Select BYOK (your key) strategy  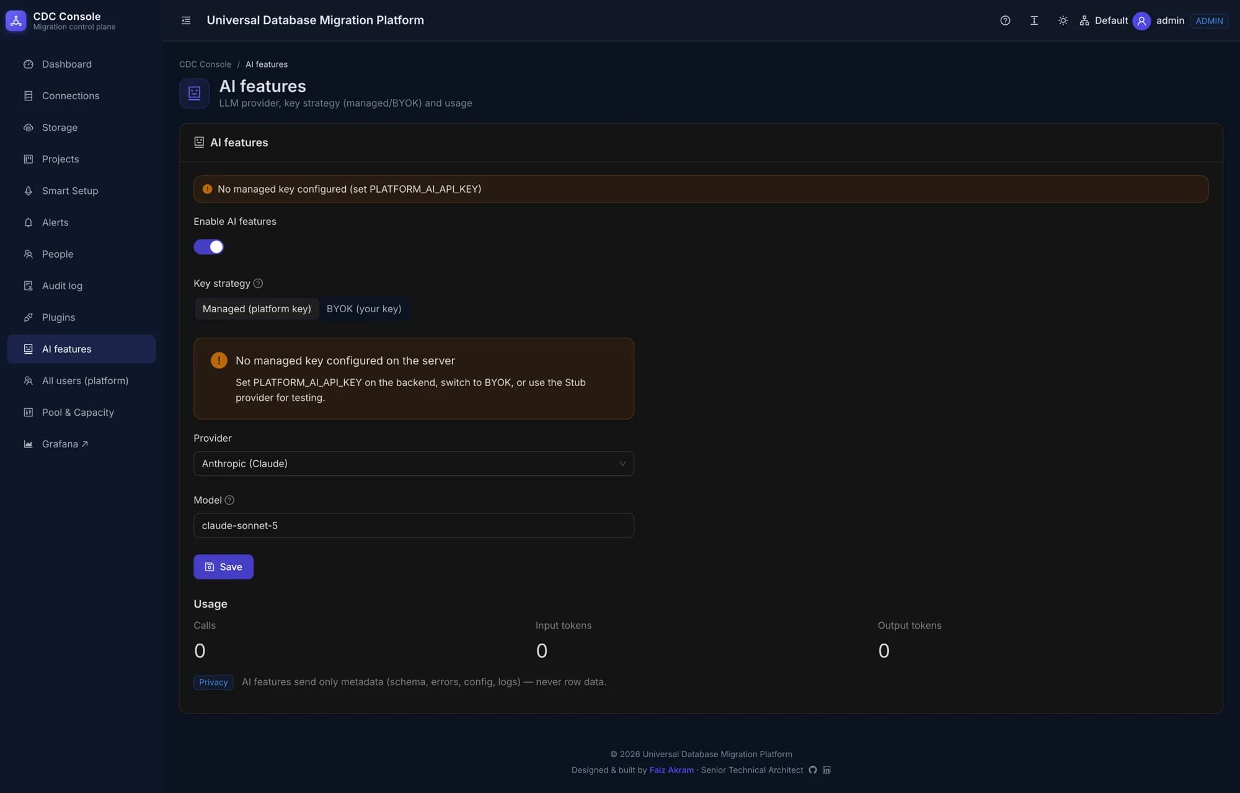[x=364, y=309]
